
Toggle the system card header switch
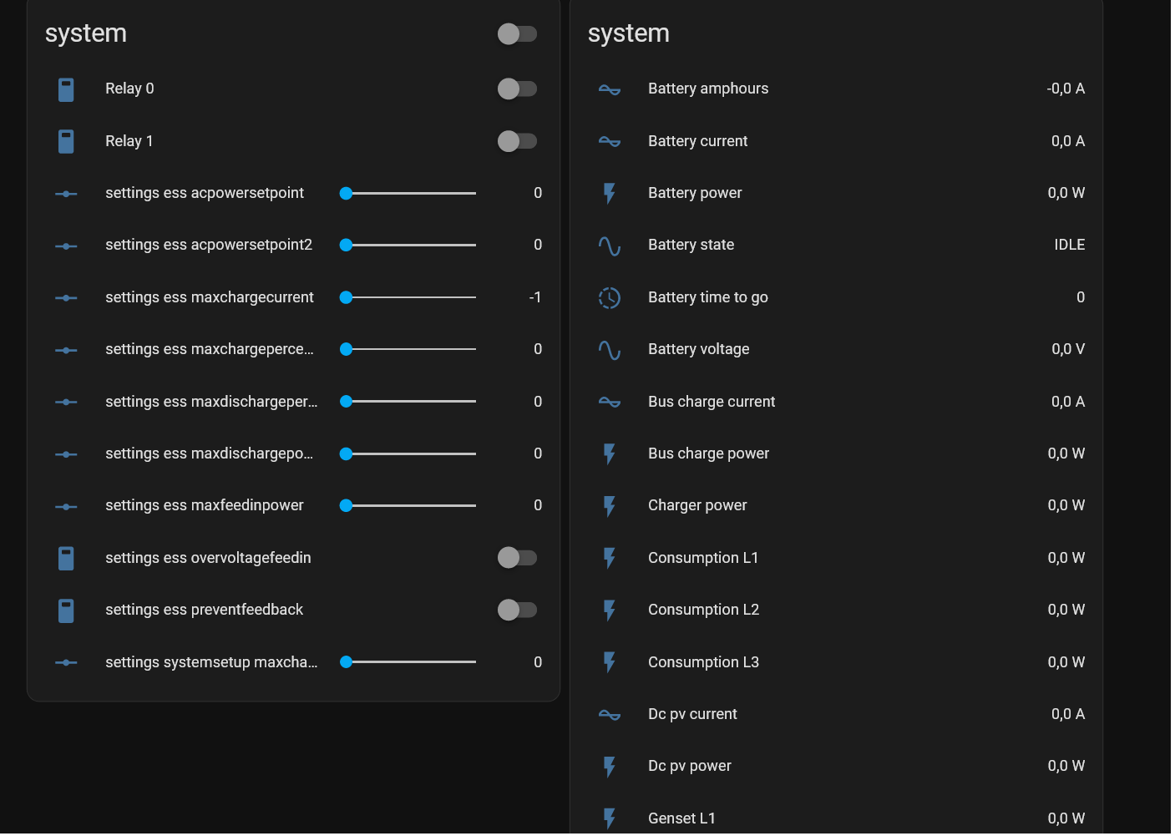tap(517, 33)
